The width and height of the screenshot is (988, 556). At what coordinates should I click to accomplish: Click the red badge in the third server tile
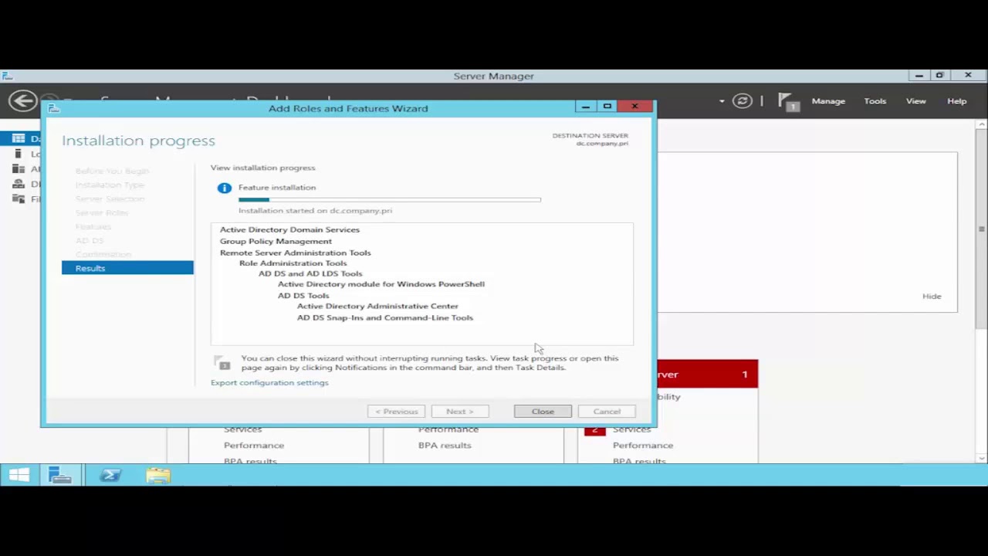pos(594,430)
